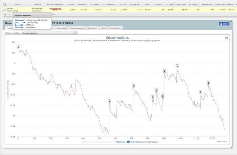This screenshot has width=237, height=155.
Task: Close the player details panel
Action: coord(231,21)
